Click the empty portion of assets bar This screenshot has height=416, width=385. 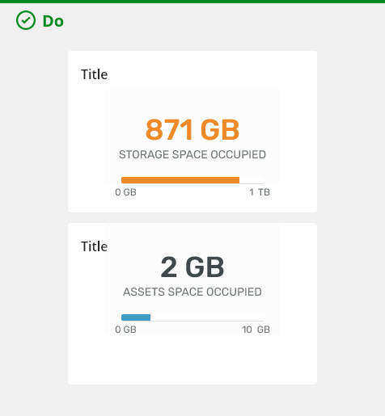pos(207,317)
